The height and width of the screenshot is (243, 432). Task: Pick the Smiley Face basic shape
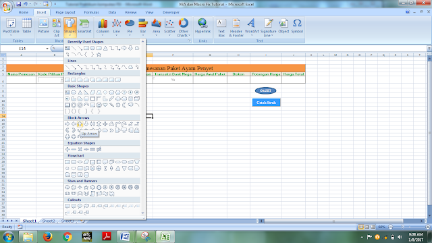coord(99,105)
